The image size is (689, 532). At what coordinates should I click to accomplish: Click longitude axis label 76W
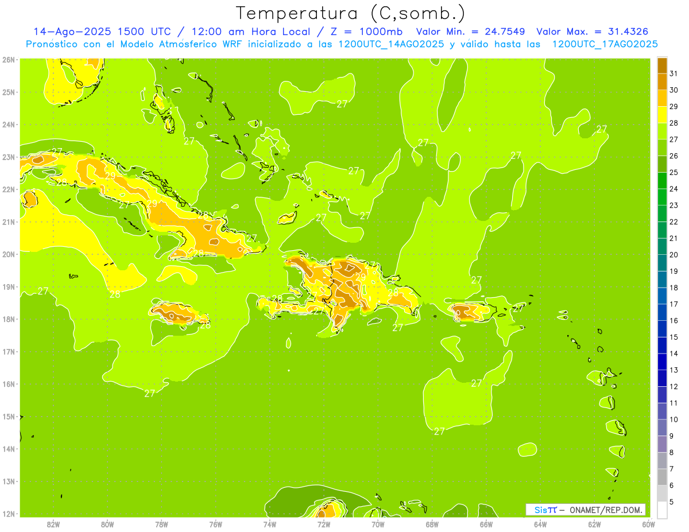[x=215, y=524]
